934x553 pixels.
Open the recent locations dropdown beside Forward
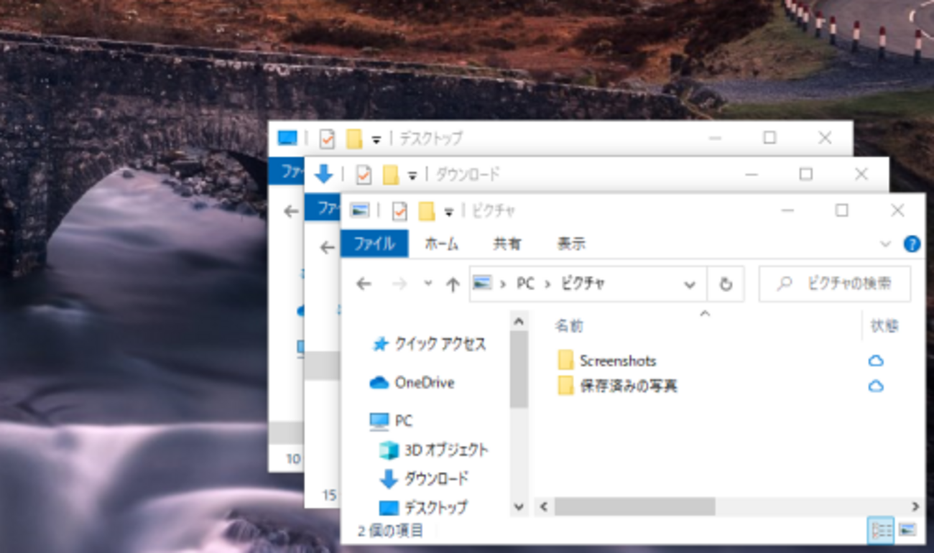click(x=428, y=284)
